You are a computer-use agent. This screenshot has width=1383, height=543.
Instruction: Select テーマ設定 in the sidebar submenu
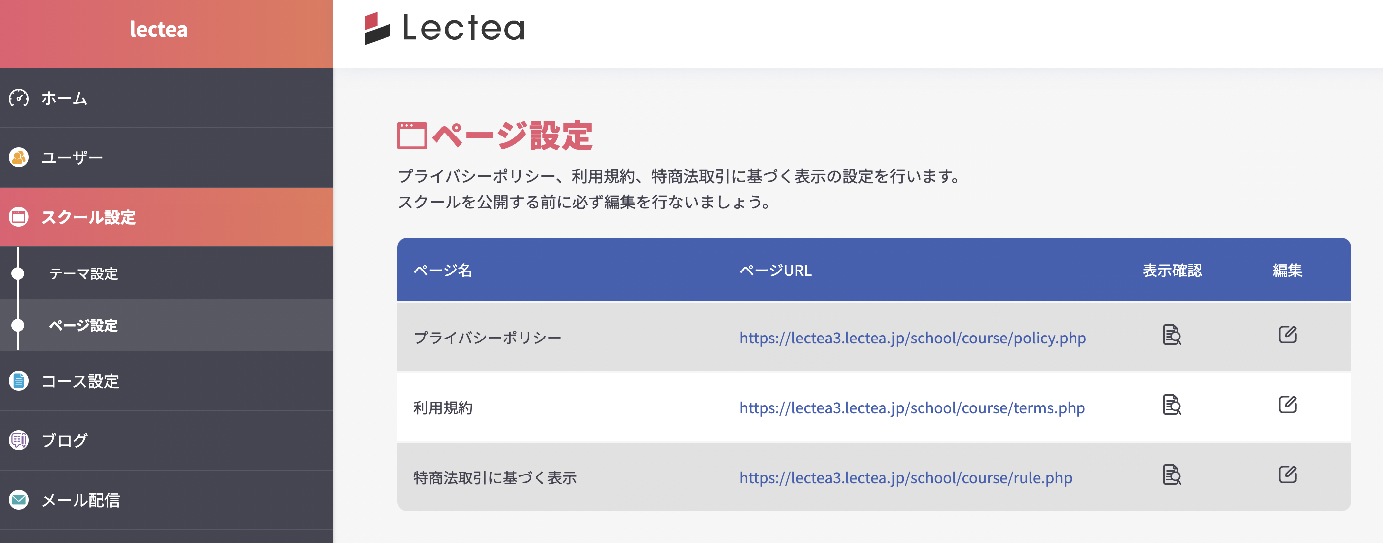[83, 274]
